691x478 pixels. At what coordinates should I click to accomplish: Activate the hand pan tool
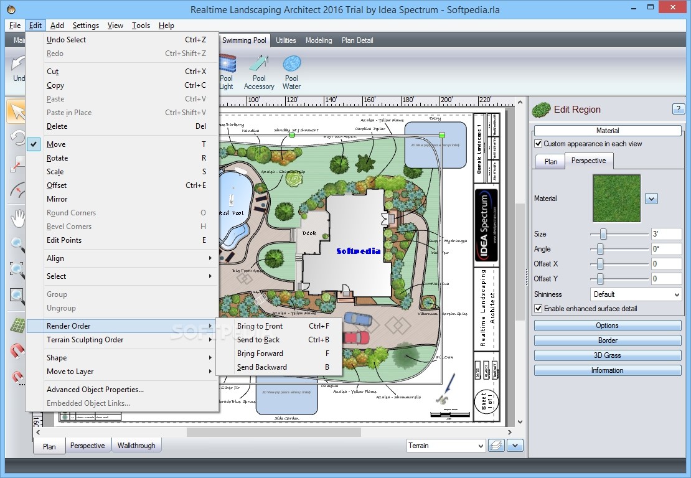pos(17,218)
